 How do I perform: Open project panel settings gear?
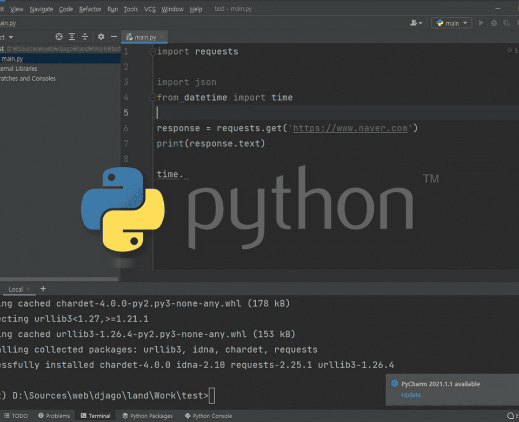101,37
